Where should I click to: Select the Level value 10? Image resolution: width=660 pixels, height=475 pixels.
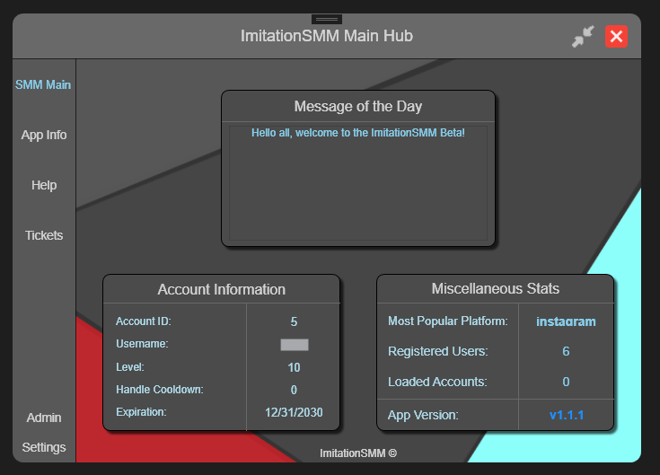tap(294, 368)
